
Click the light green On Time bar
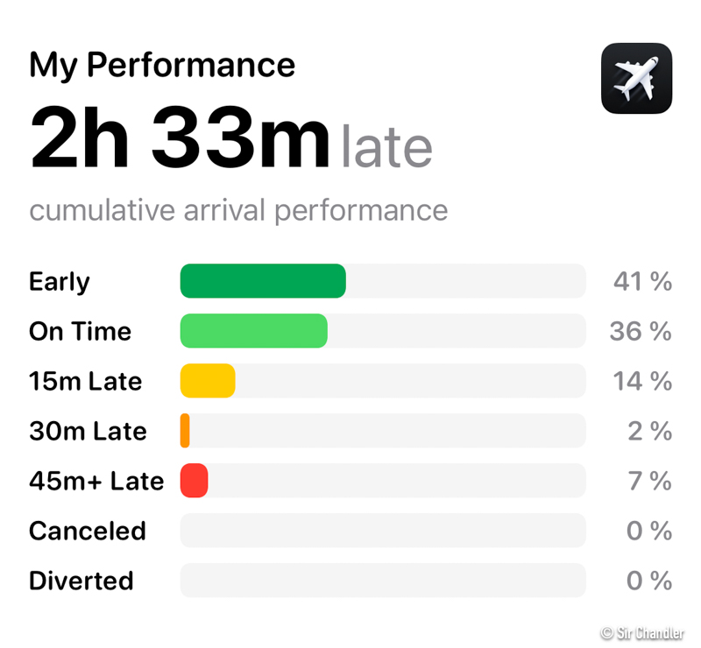tap(253, 331)
